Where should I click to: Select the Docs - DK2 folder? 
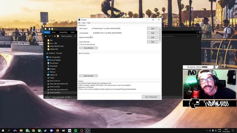[53, 43]
